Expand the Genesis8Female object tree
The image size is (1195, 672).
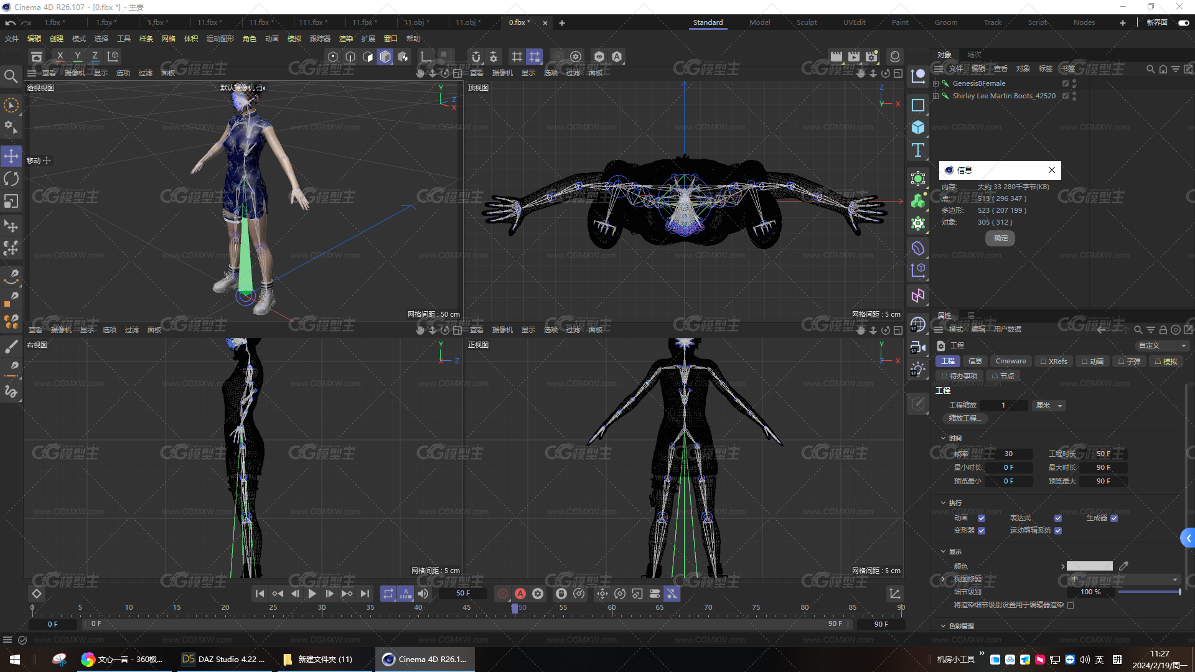coord(935,83)
